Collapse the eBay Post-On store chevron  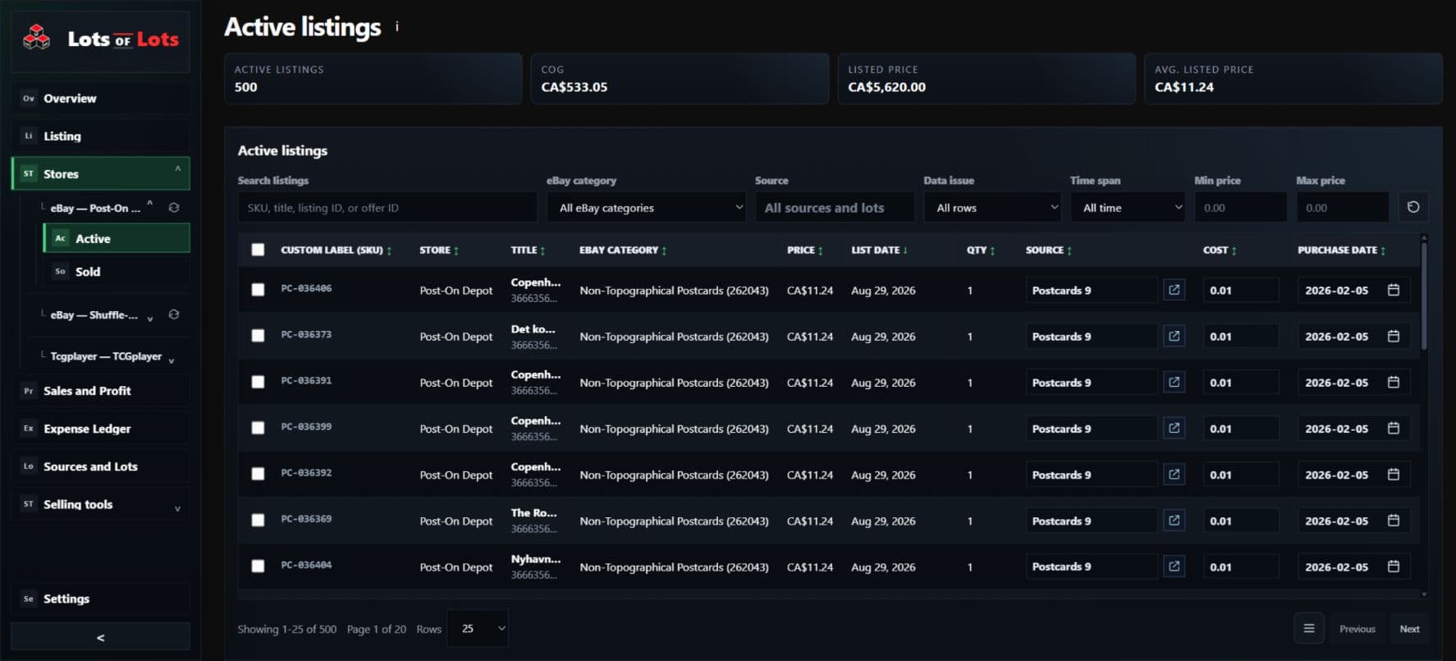(149, 203)
